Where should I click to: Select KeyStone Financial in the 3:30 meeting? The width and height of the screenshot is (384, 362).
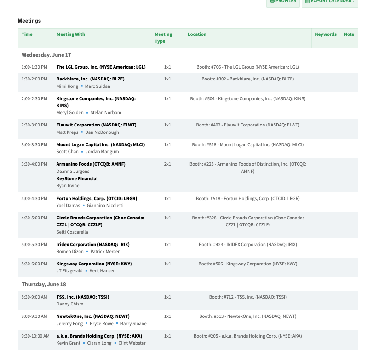point(77,179)
